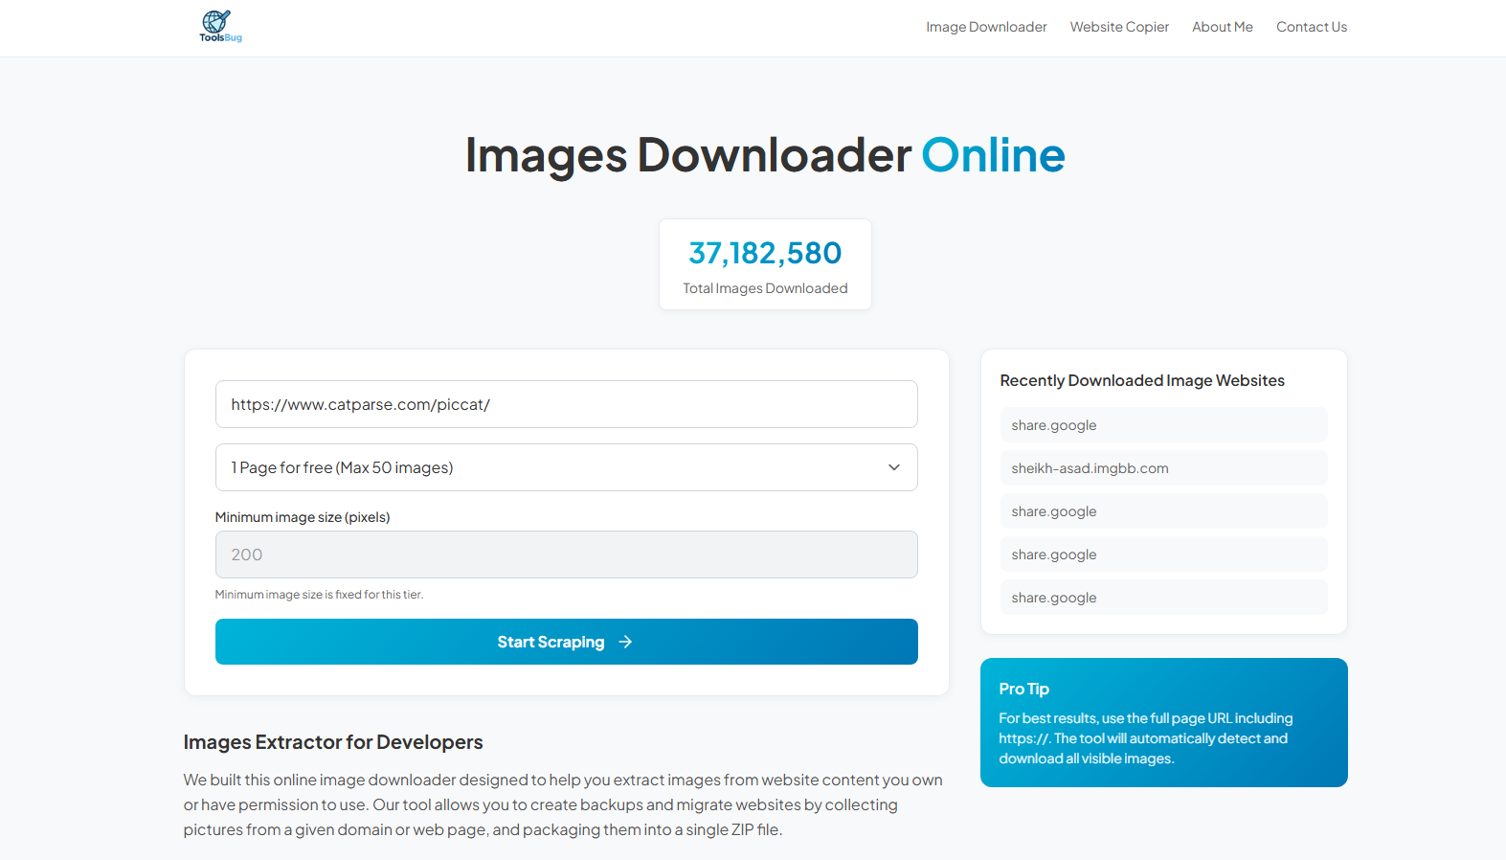Click the total images counter 37,182,580
The height and width of the screenshot is (860, 1506).
[765, 253]
